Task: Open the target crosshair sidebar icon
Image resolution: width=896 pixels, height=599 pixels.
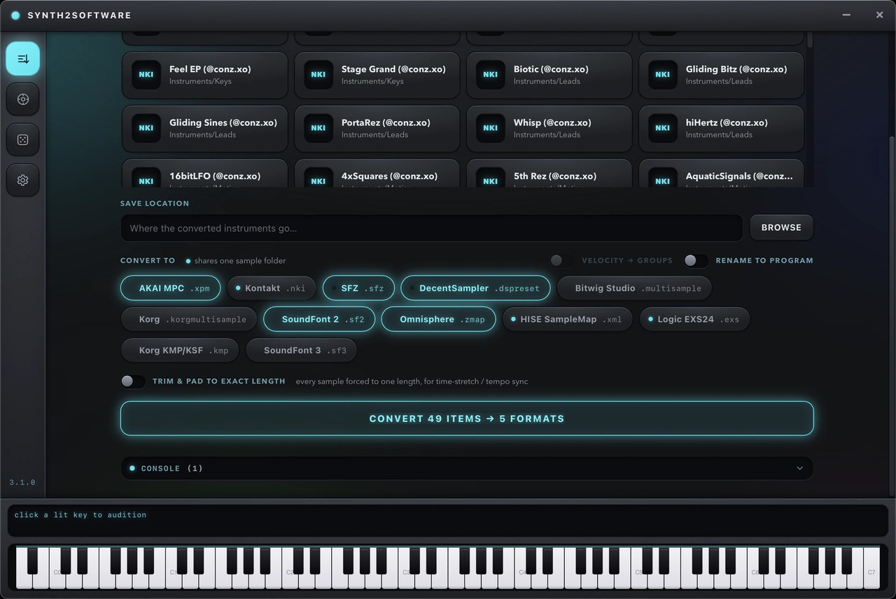Action: (x=23, y=99)
